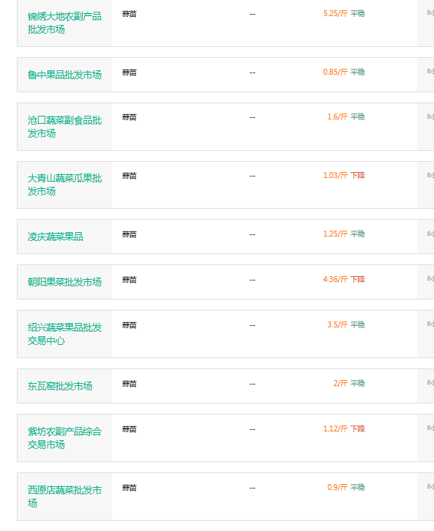Click the 下降 label beside 4.36/斤
The height and width of the screenshot is (531, 434).
coord(358,279)
